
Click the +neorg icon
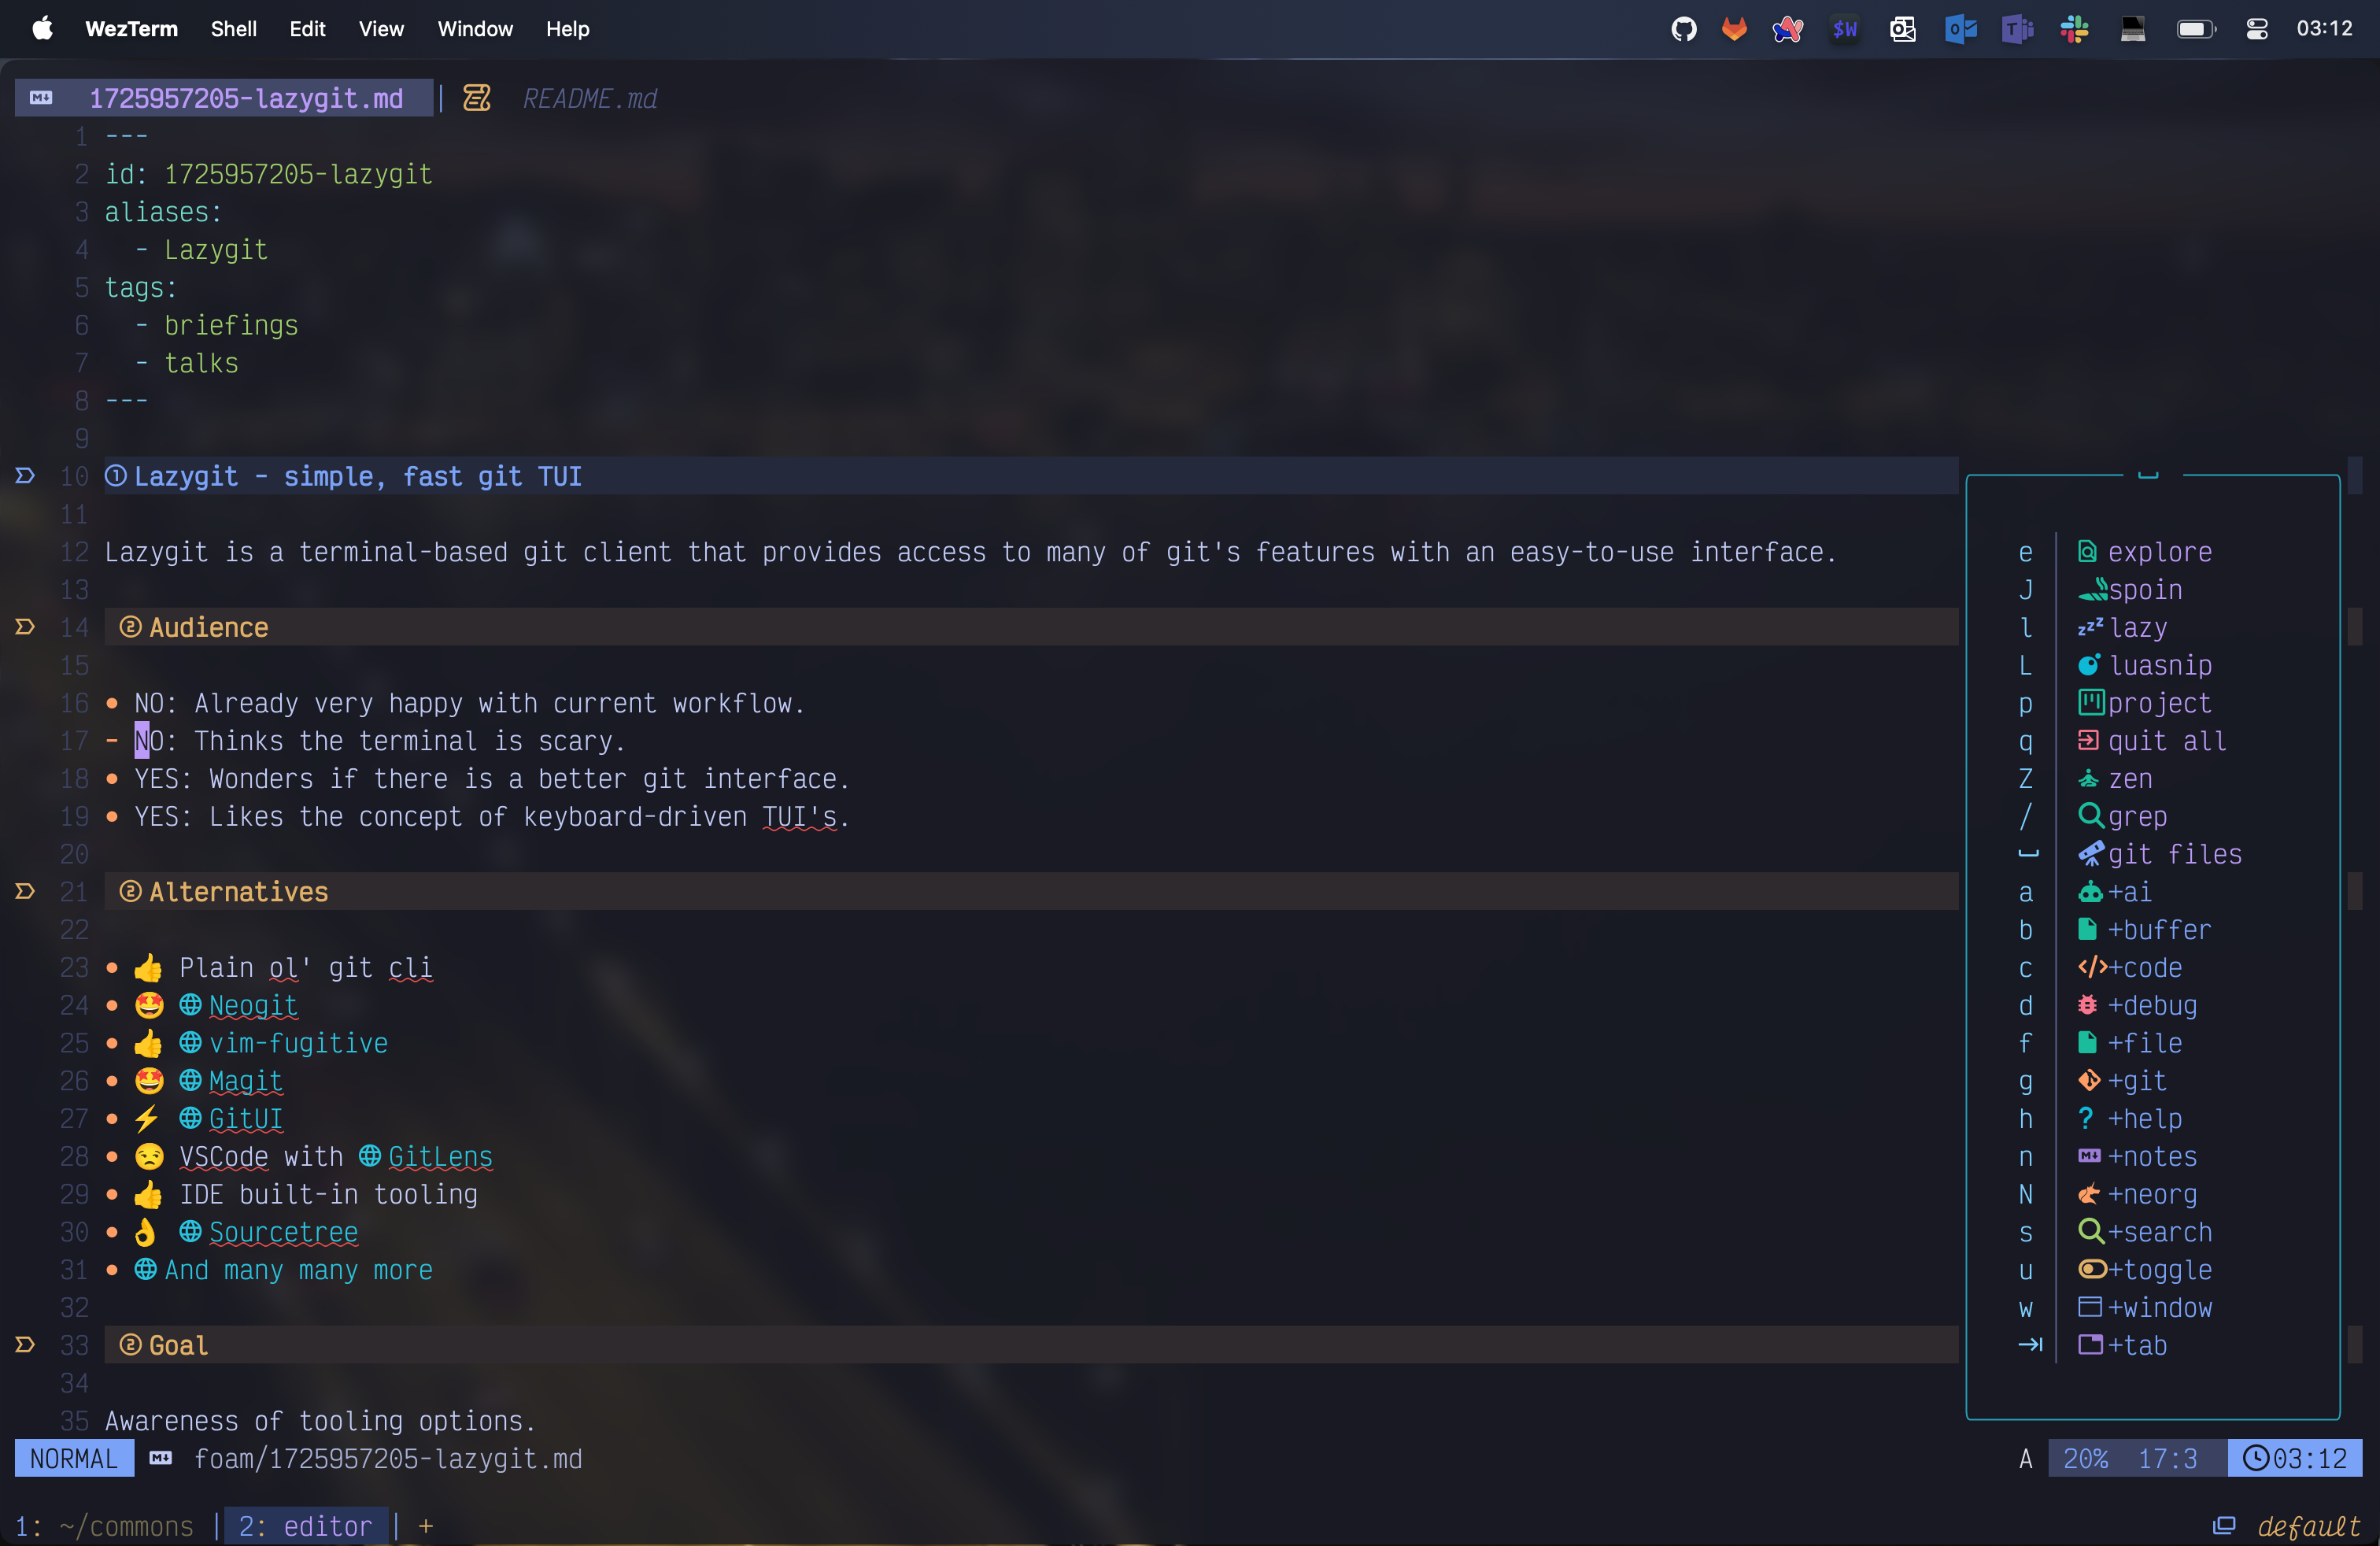point(2089,1194)
